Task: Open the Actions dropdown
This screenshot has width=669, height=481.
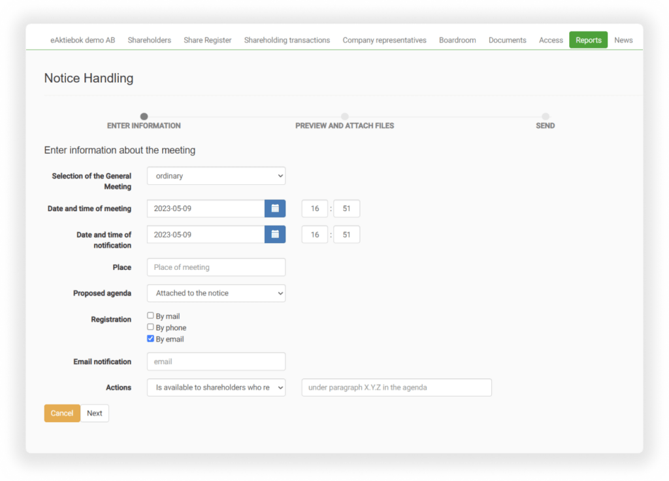Action: pyautogui.click(x=216, y=388)
